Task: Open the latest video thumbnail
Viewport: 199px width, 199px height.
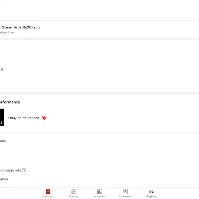Action: click(x=2, y=117)
